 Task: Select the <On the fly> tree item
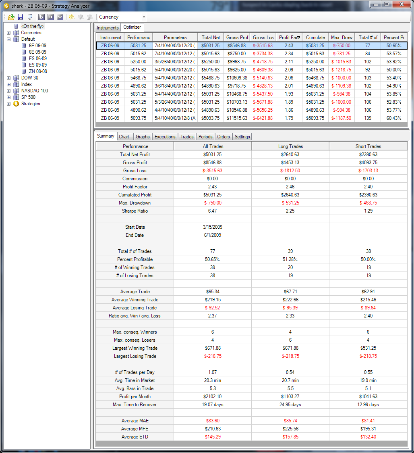click(33, 26)
